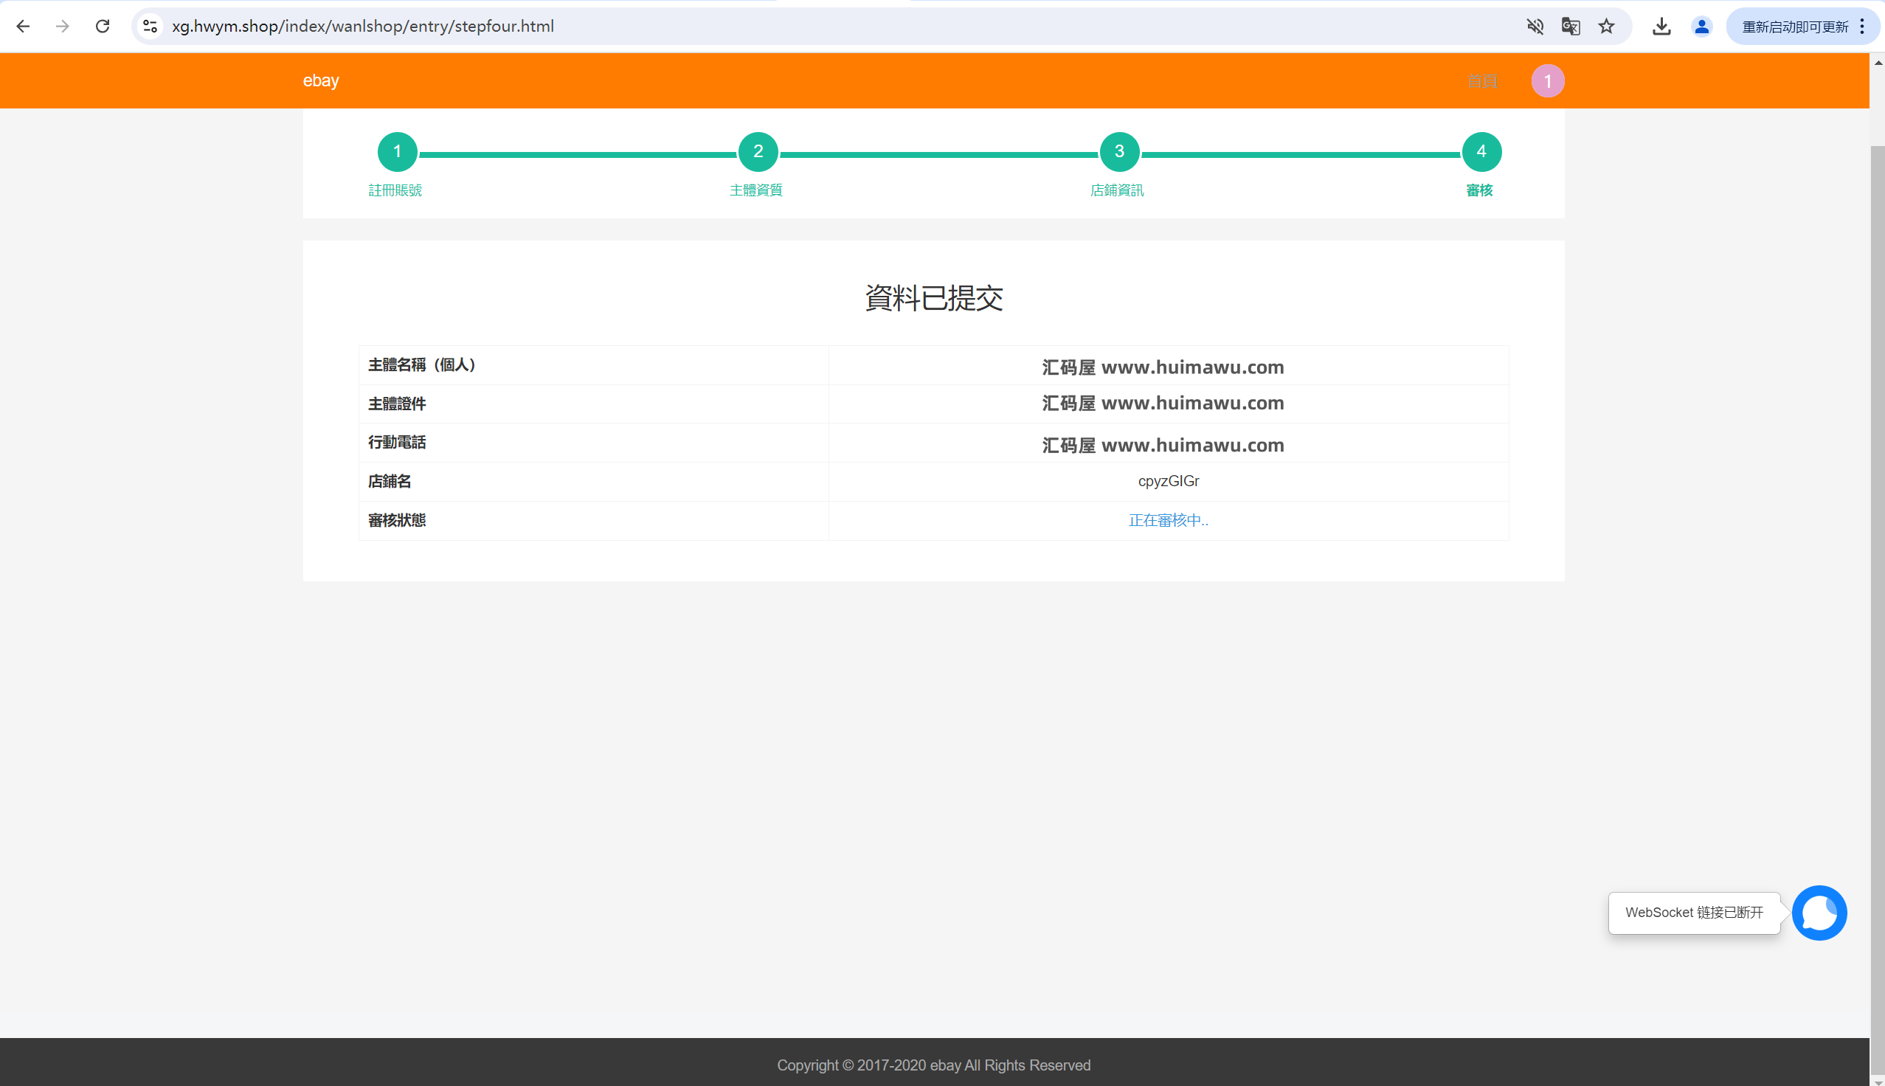Screen dimensions: 1885x1086
Task: Click the restart to update button
Action: coord(1794,27)
